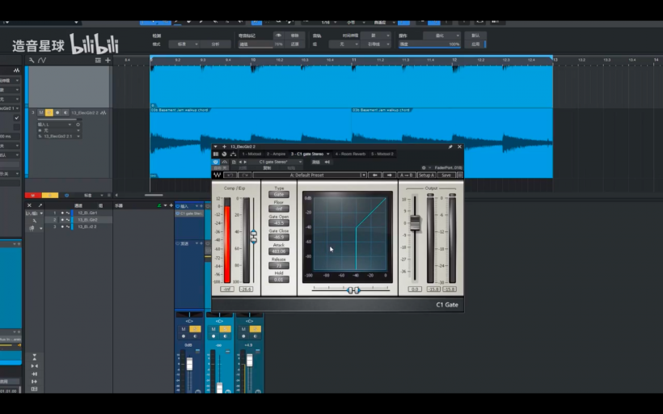Viewport: 663px width, 414px height.
Task: Click the horizontal threshold slider under graph
Action: click(353, 290)
